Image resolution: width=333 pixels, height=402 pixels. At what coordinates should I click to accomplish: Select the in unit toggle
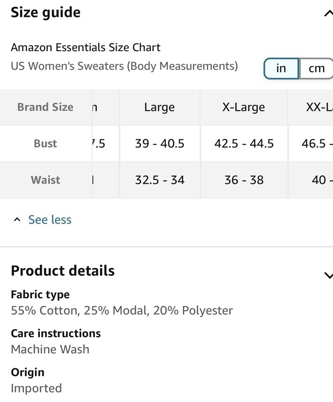281,68
